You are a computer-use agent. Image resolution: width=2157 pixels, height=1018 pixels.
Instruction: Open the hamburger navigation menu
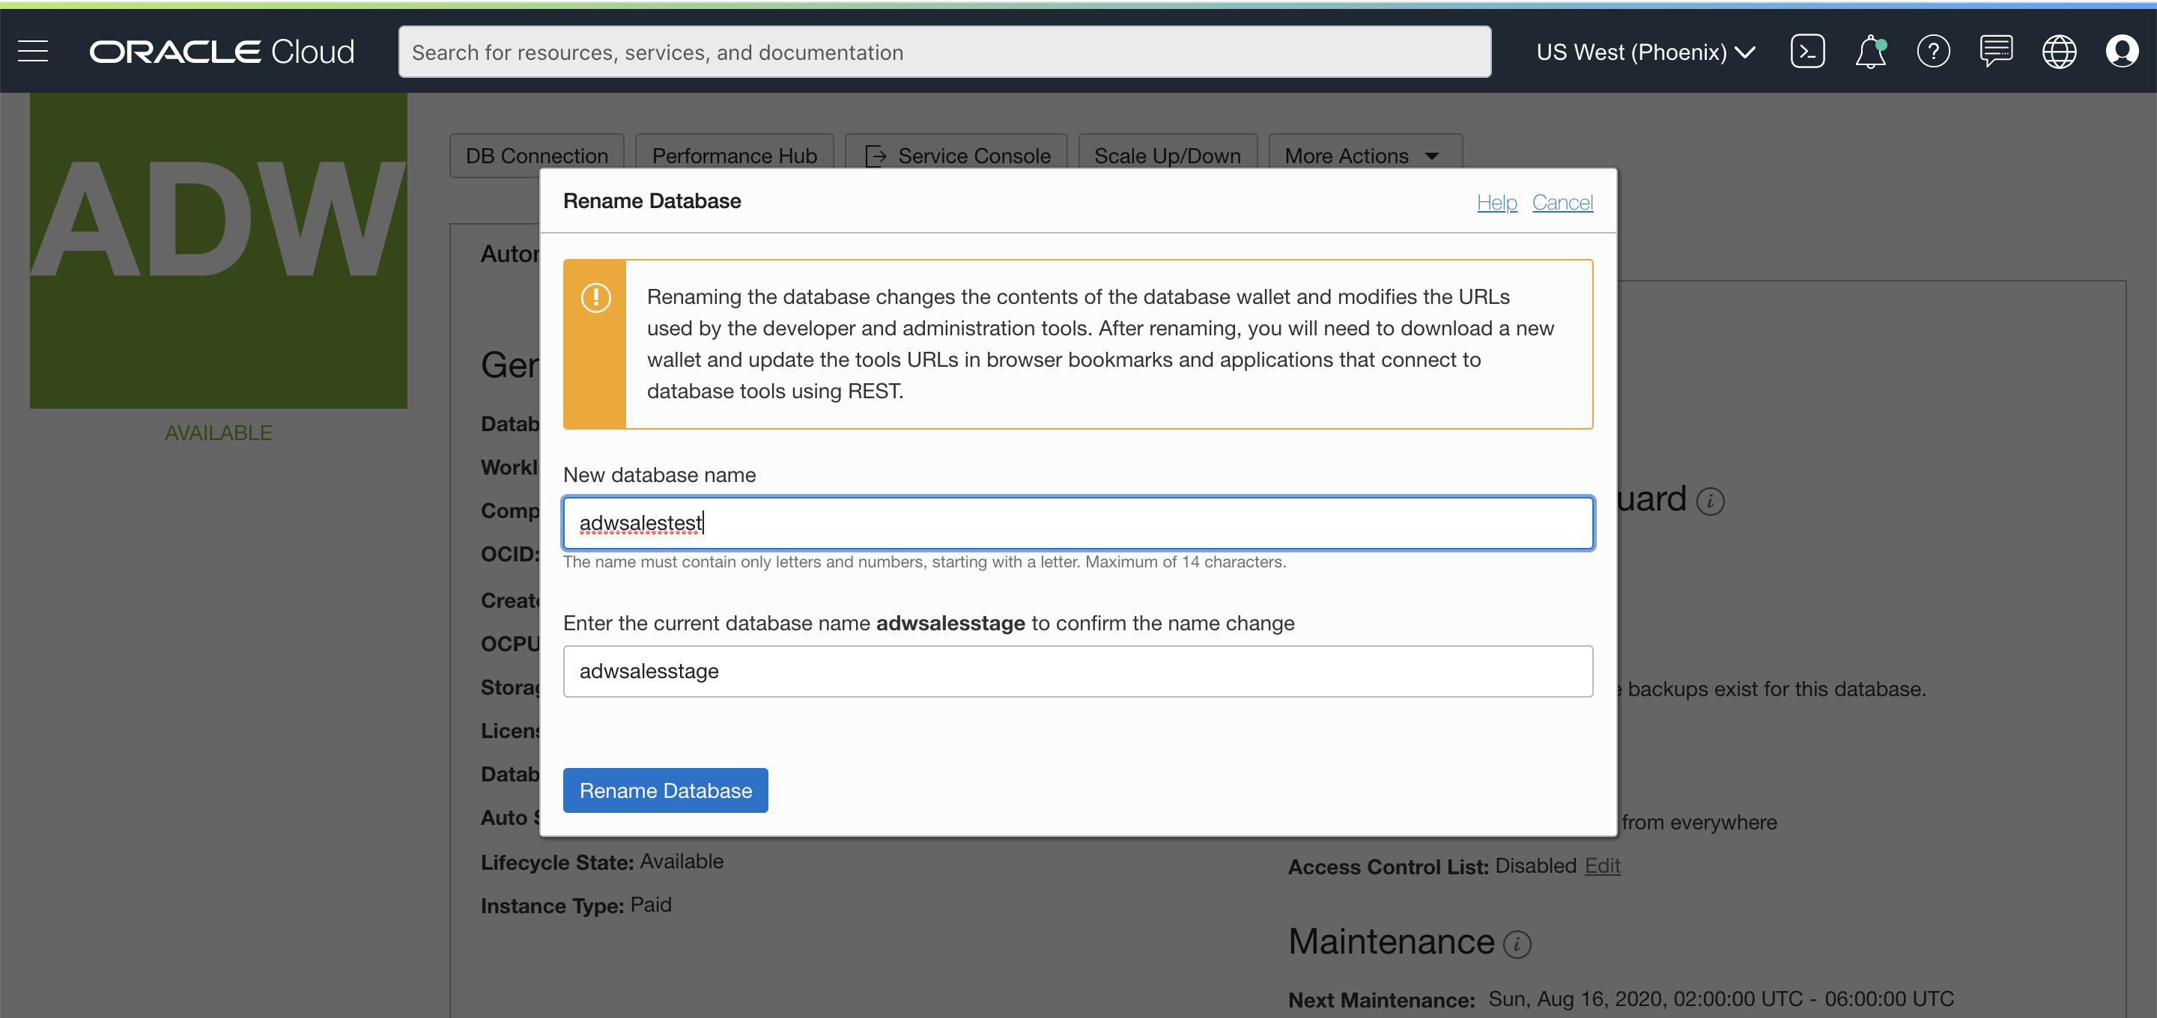(x=33, y=52)
